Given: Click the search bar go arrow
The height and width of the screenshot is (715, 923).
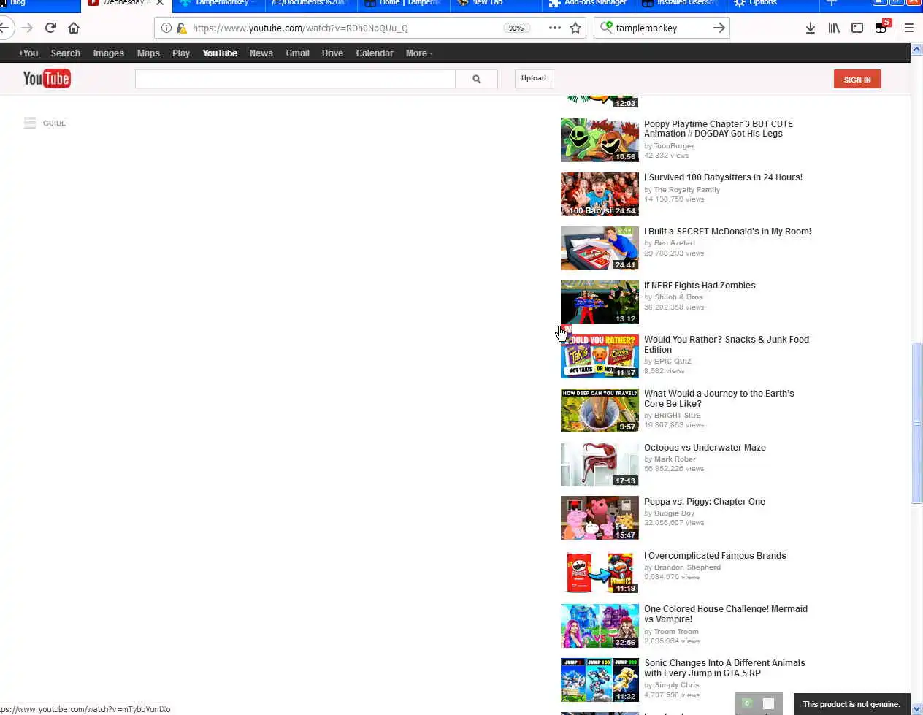Looking at the screenshot, I should point(719,28).
